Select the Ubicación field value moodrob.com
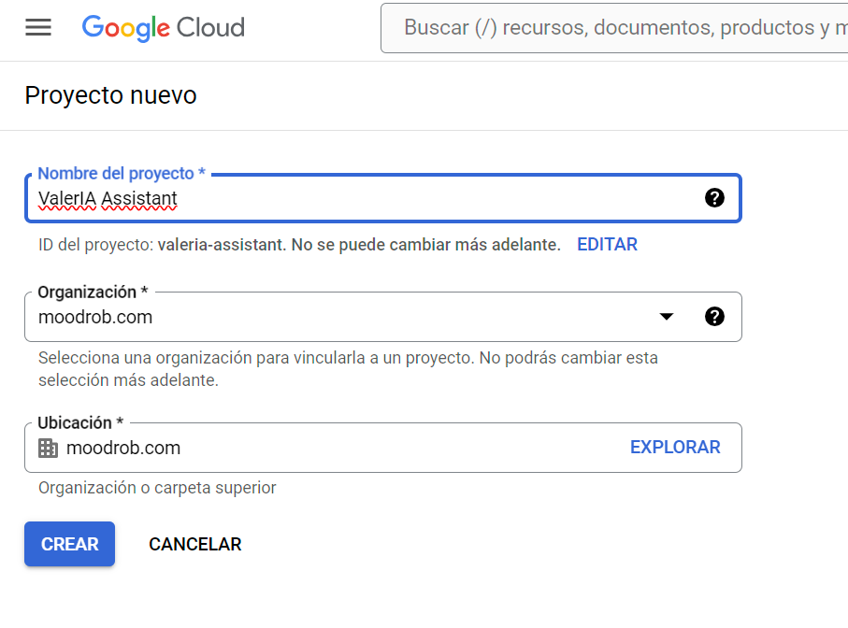This screenshot has height=628, width=848. (x=123, y=448)
